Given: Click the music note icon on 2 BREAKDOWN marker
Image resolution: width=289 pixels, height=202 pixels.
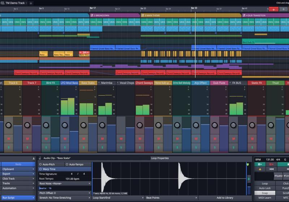Looking at the screenshot, I should [x=92, y=16].
